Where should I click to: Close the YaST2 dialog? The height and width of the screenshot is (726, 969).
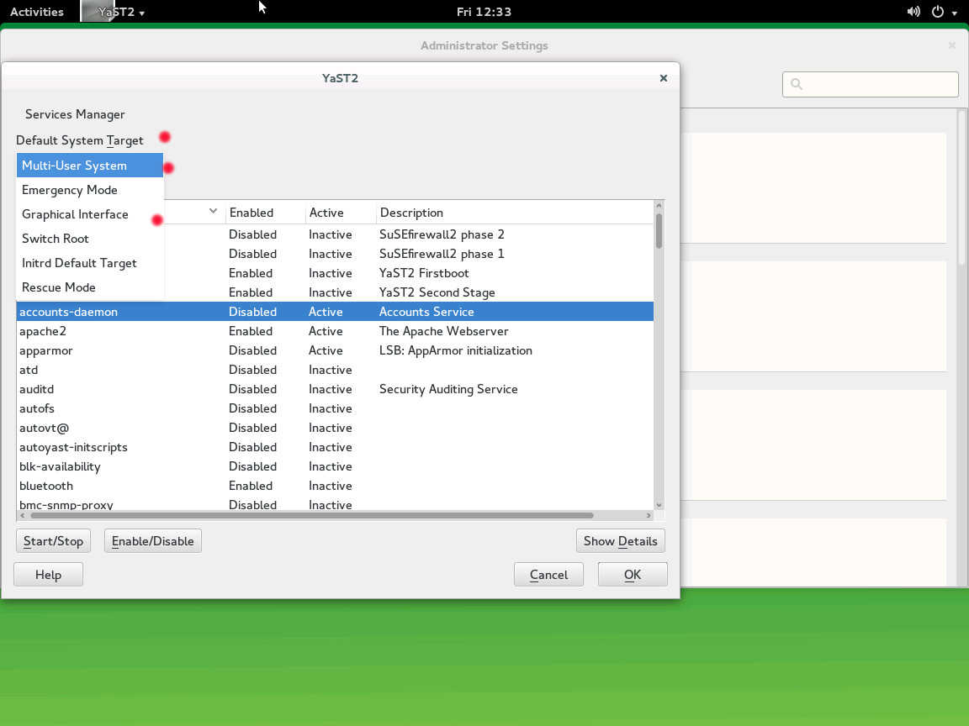[x=663, y=78]
